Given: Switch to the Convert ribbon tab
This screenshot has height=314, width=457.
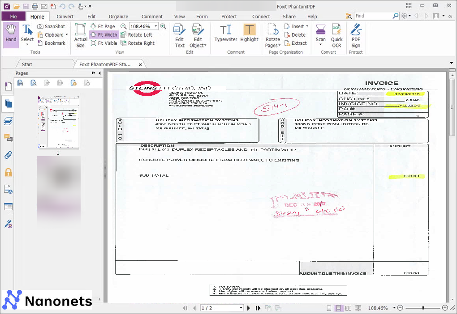Looking at the screenshot, I should click(65, 16).
